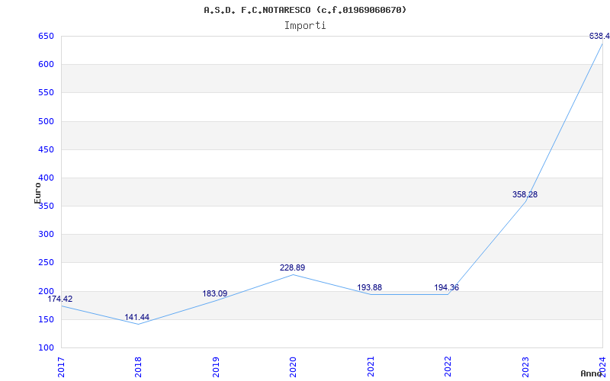Click the 2020 x-axis label
This screenshot has height=381, width=610.
coord(293,367)
